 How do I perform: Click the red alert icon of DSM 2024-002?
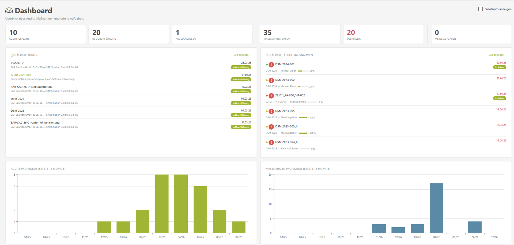tap(271, 80)
